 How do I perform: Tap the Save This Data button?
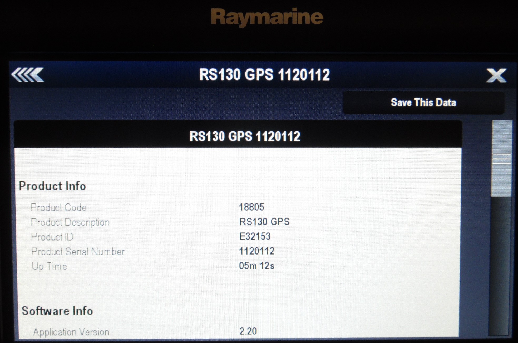click(x=423, y=102)
